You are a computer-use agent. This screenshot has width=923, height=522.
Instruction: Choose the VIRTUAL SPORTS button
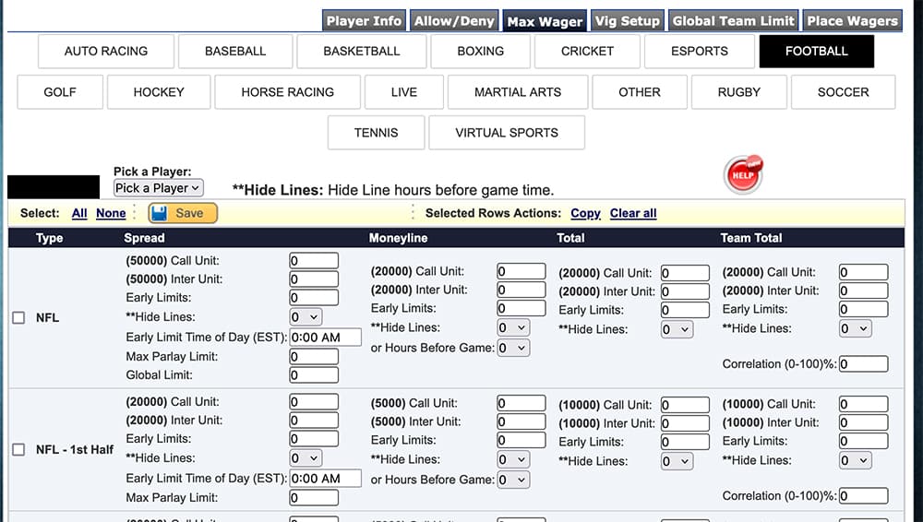(506, 133)
